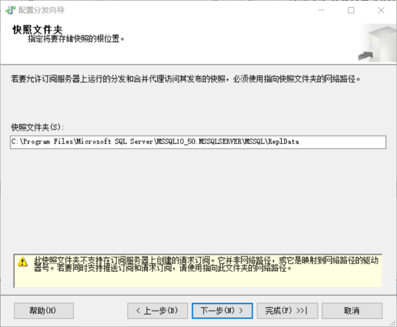The image size is (397, 327).
Task: Go back with the 上一步(B) button
Action: pos(157,311)
